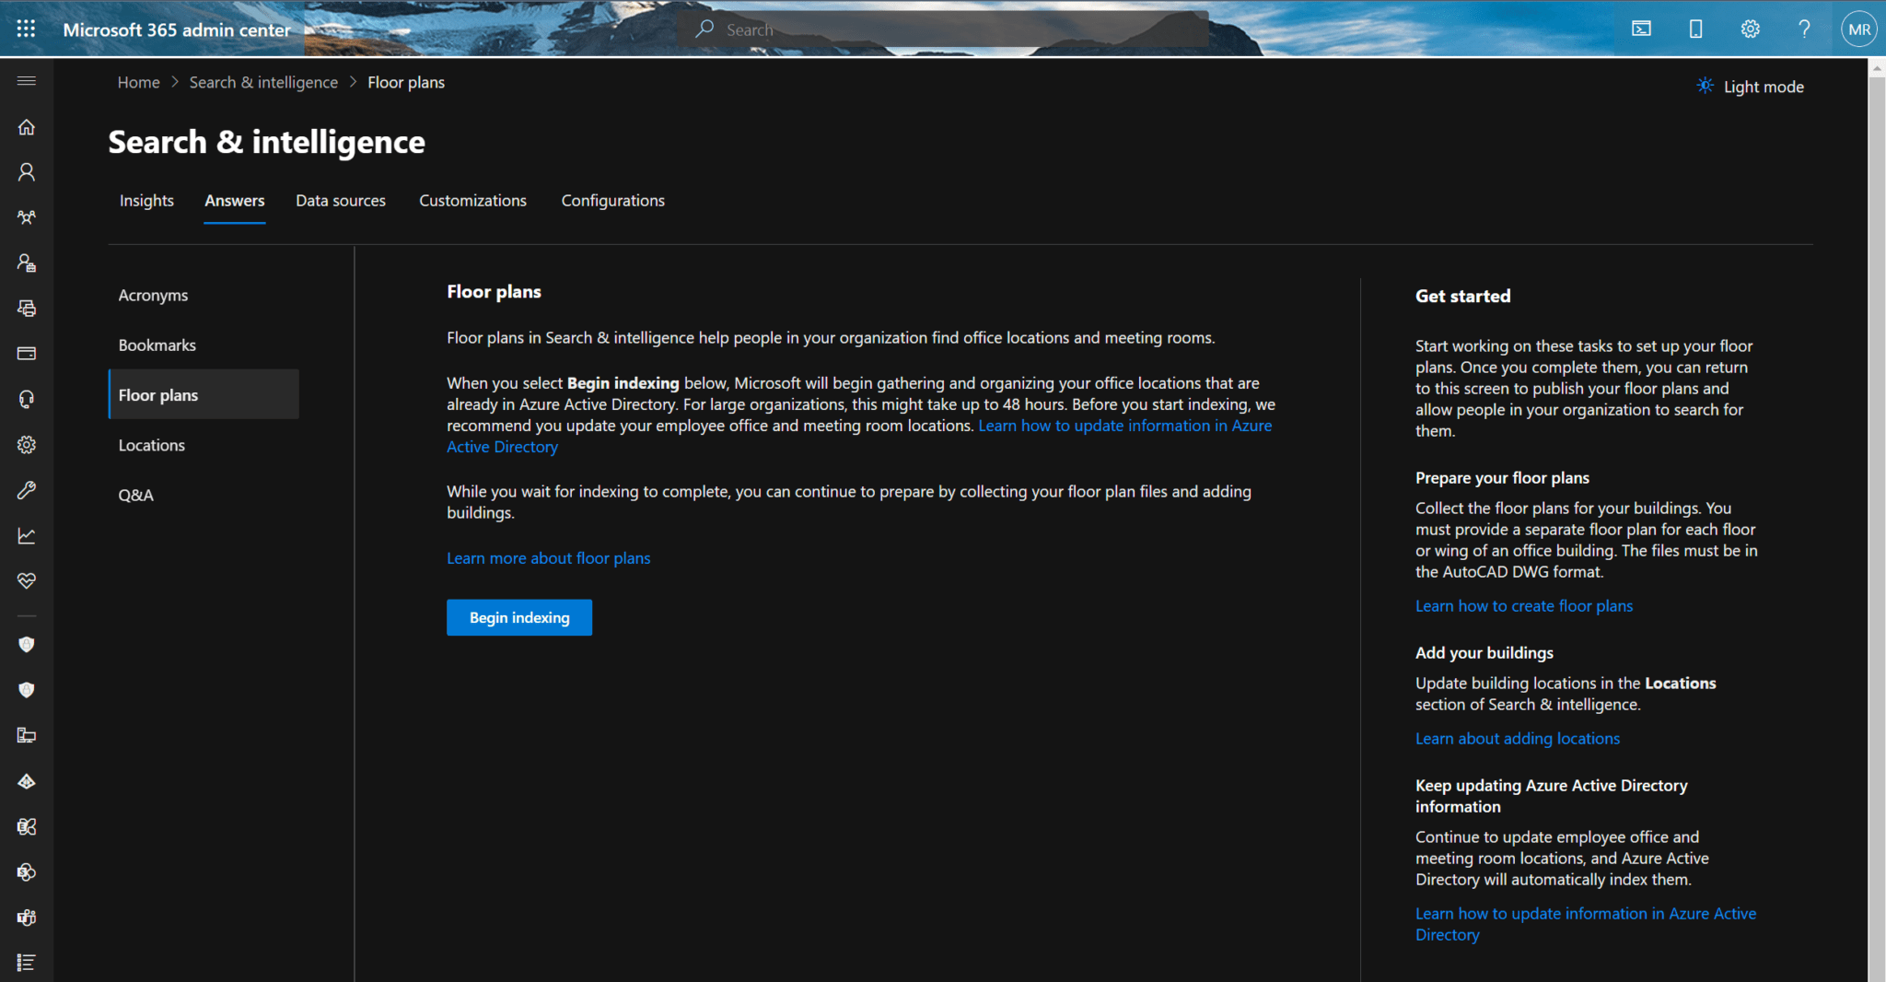Open the Configurations tab

click(612, 200)
